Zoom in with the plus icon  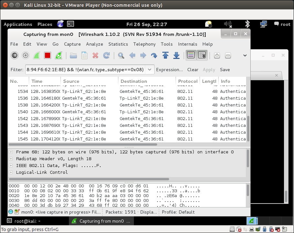coord(217,55)
